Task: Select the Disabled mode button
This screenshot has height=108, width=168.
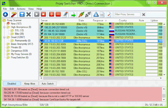Action: (x=12, y=84)
